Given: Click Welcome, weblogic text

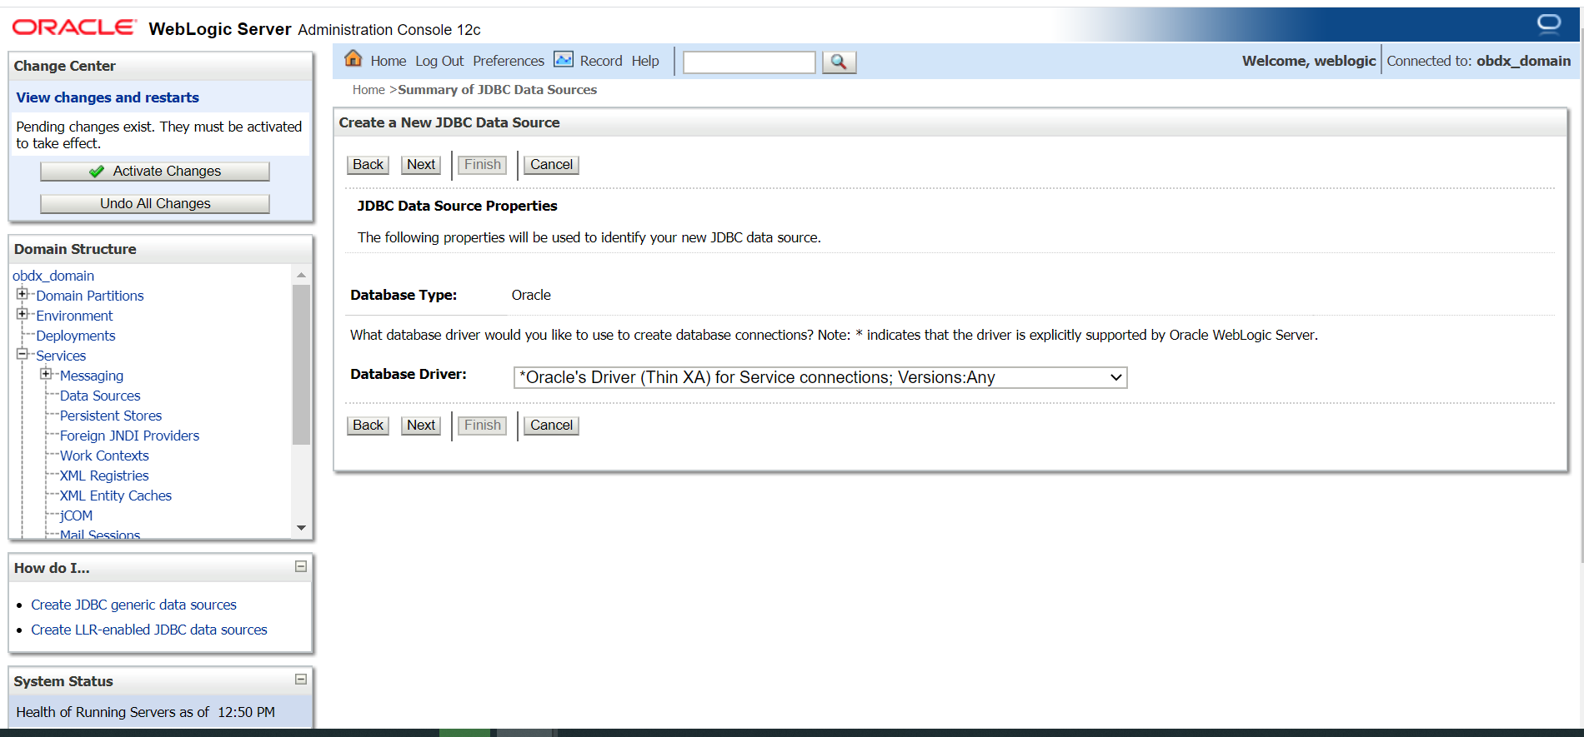Looking at the screenshot, I should [1309, 61].
